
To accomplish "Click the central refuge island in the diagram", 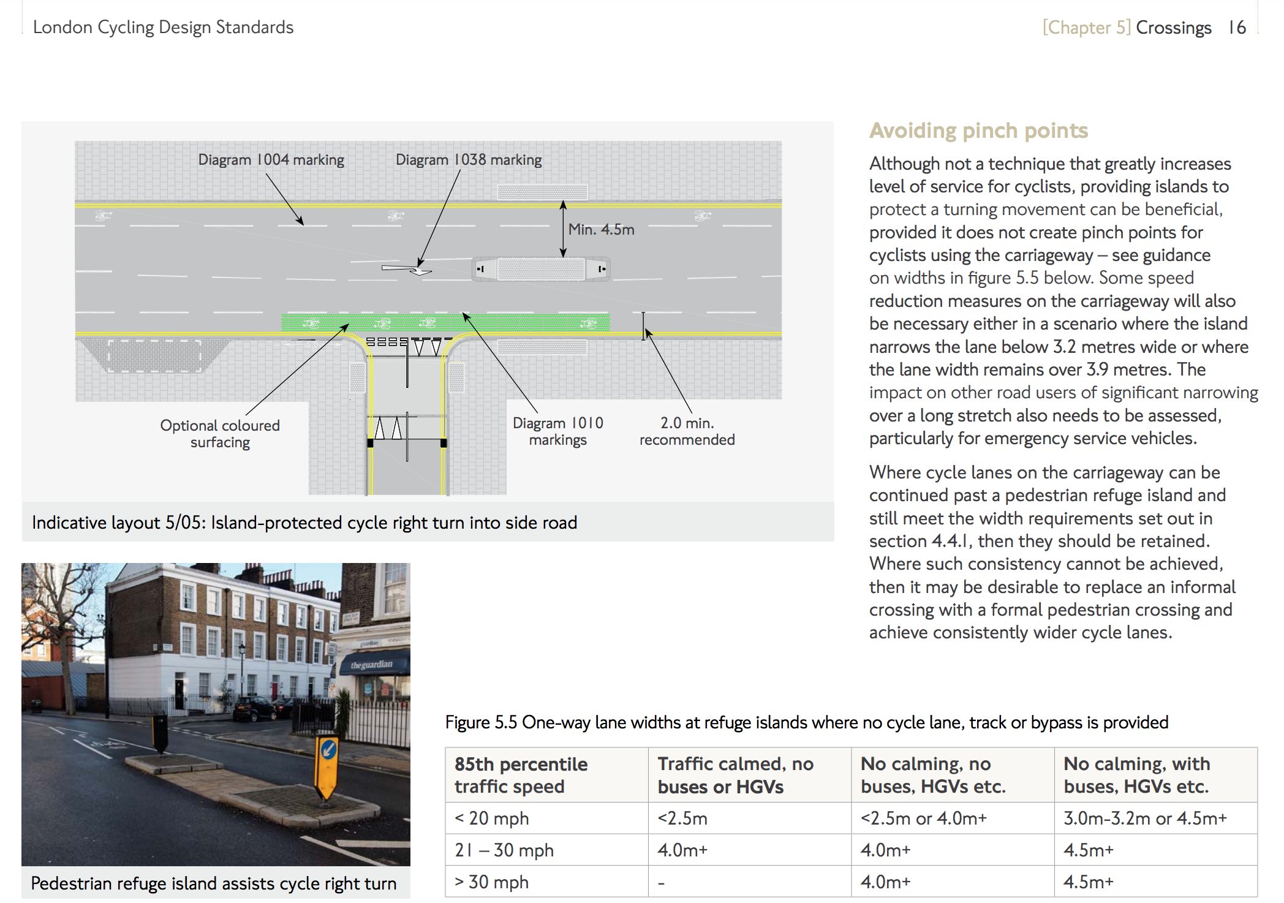I will pyautogui.click(x=541, y=269).
